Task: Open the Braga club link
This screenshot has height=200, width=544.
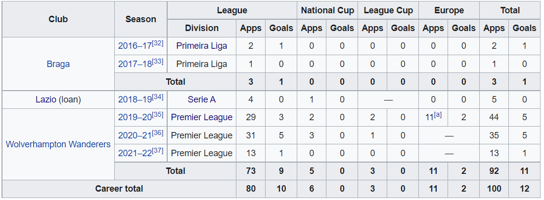Action: point(58,64)
